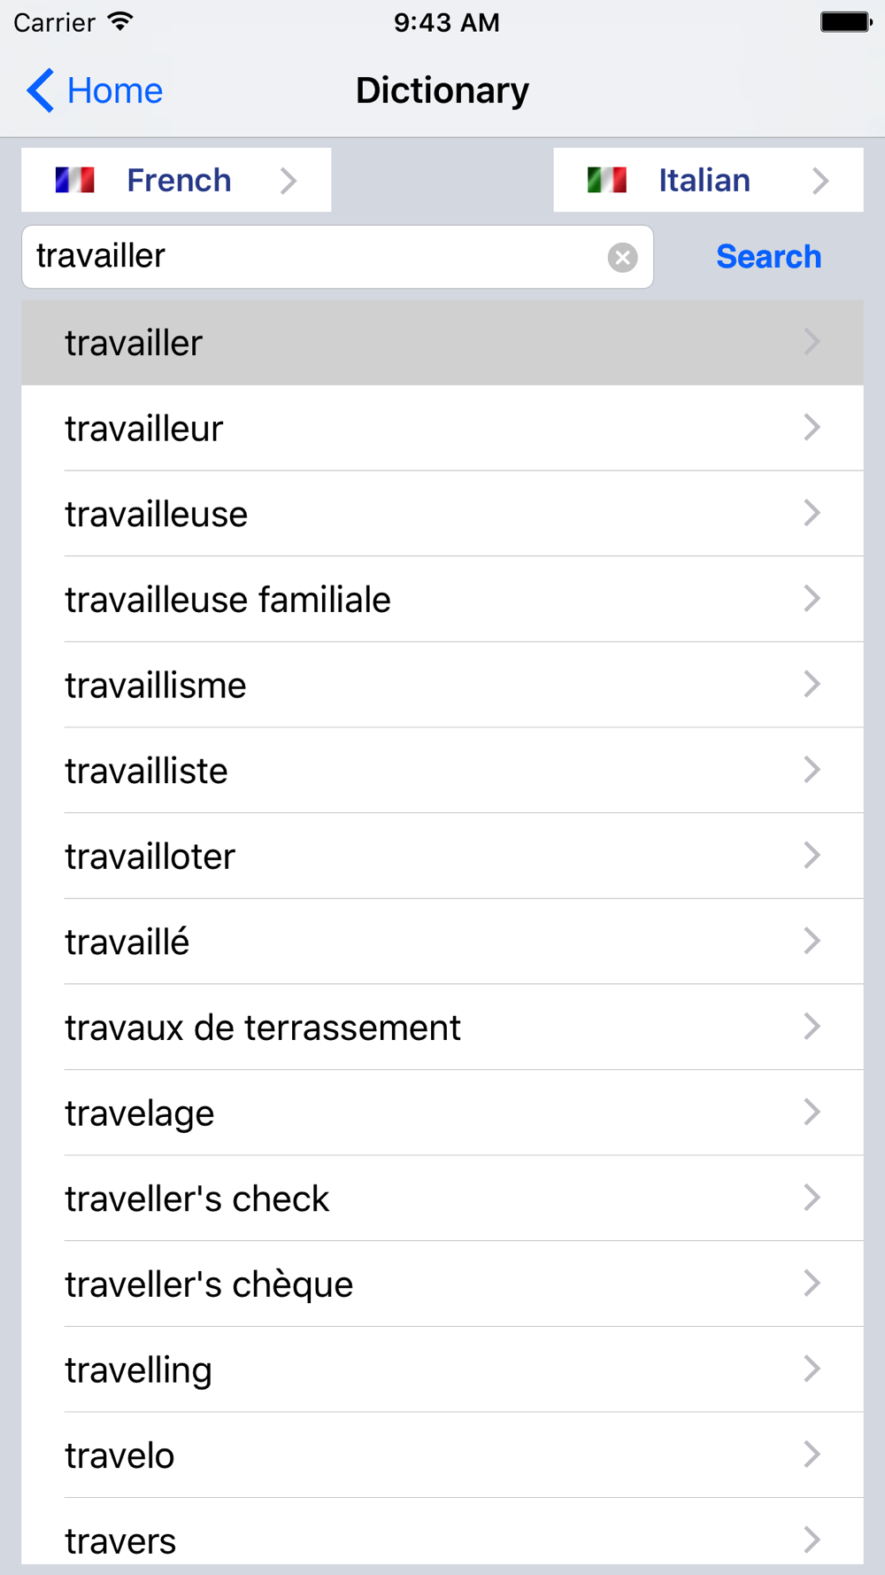Tap the chevron beside travailleur

click(812, 428)
